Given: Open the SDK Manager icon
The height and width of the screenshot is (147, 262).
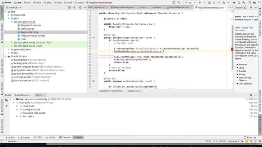Looking at the screenshot, I should [x=244, y=2].
